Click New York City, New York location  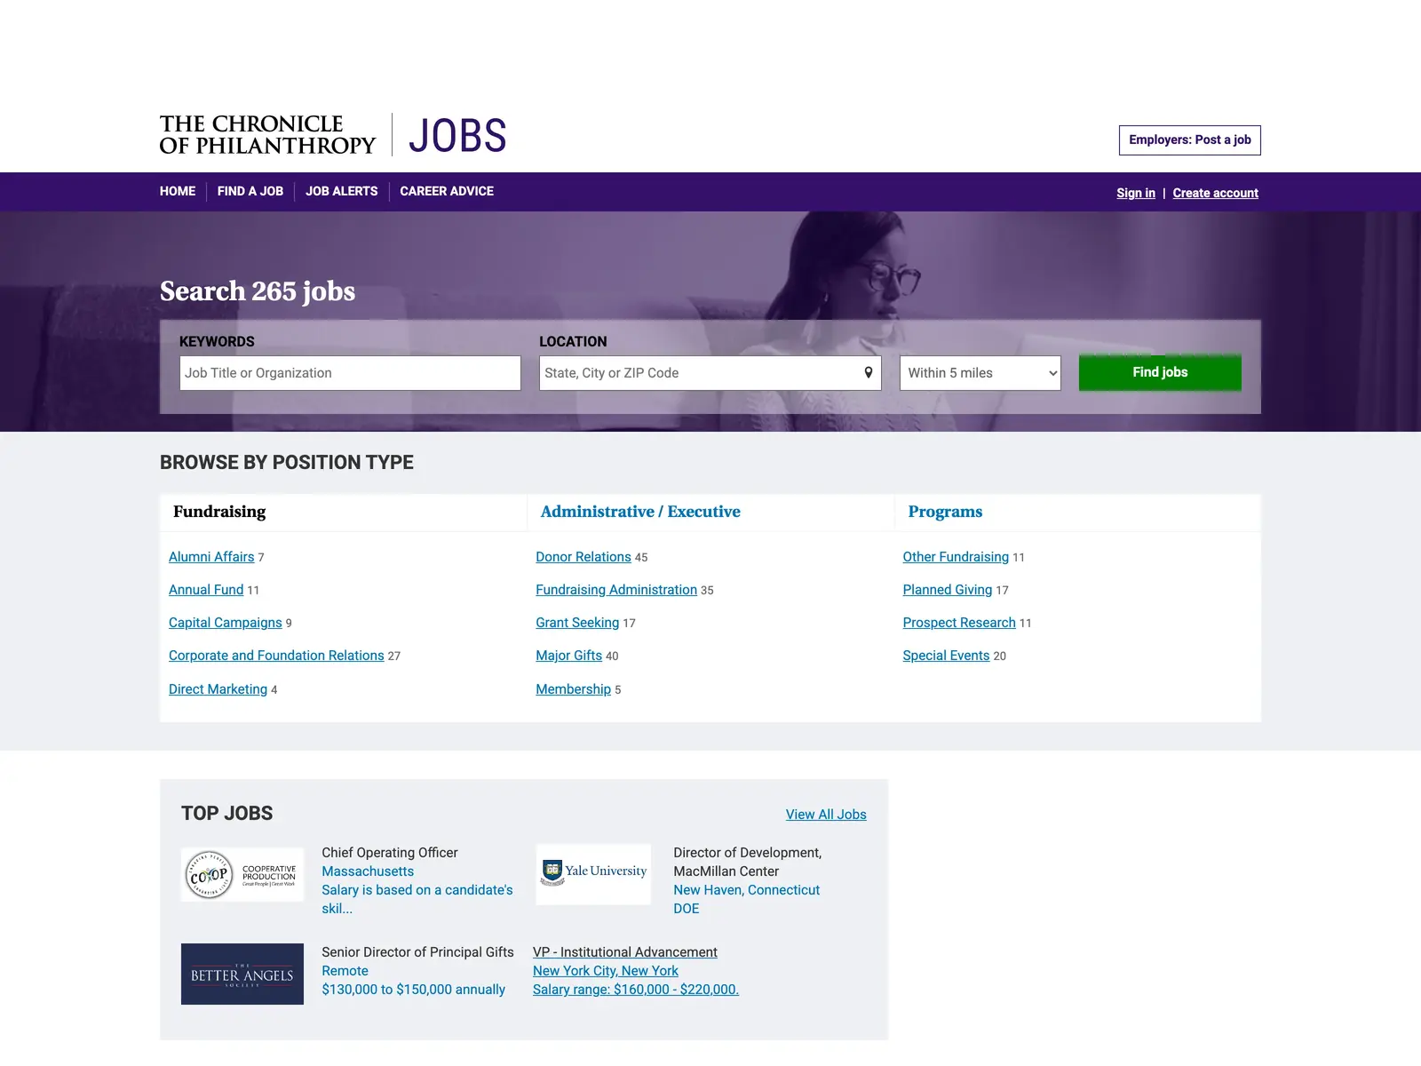pyautogui.click(x=606, y=971)
